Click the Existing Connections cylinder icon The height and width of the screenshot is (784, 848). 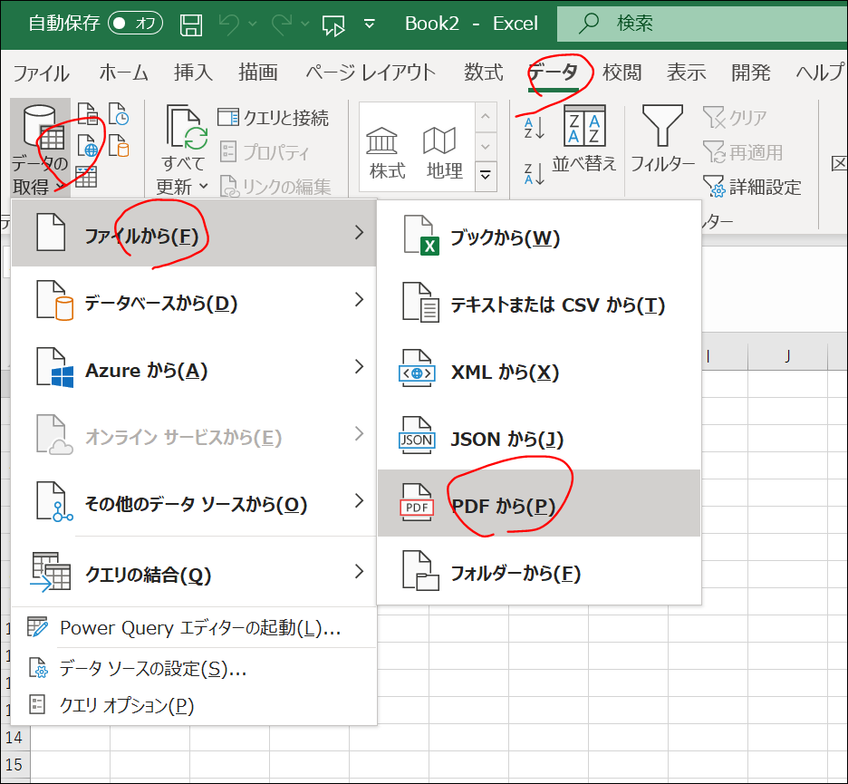point(119,146)
